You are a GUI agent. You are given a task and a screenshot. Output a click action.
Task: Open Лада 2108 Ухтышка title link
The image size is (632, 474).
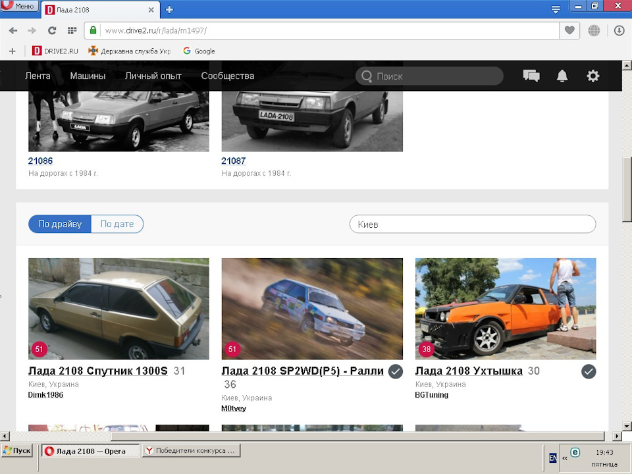tap(469, 371)
